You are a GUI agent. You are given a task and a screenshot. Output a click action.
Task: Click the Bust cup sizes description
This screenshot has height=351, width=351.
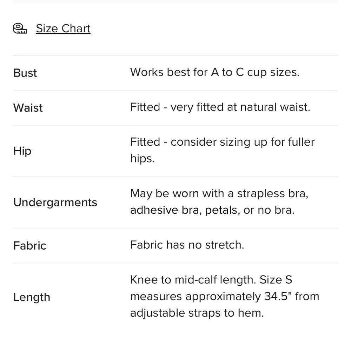point(215,72)
